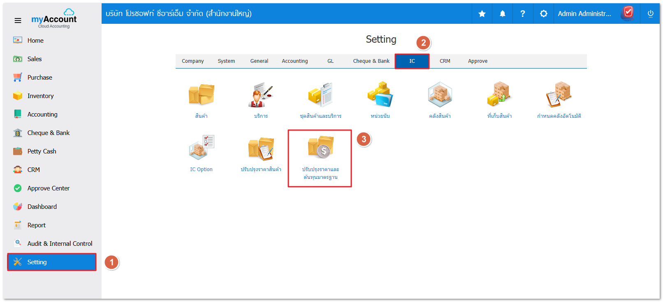
Task: Open กำหนดคลังอัตโนมัติ auto warehouse icon
Action: pos(559,95)
